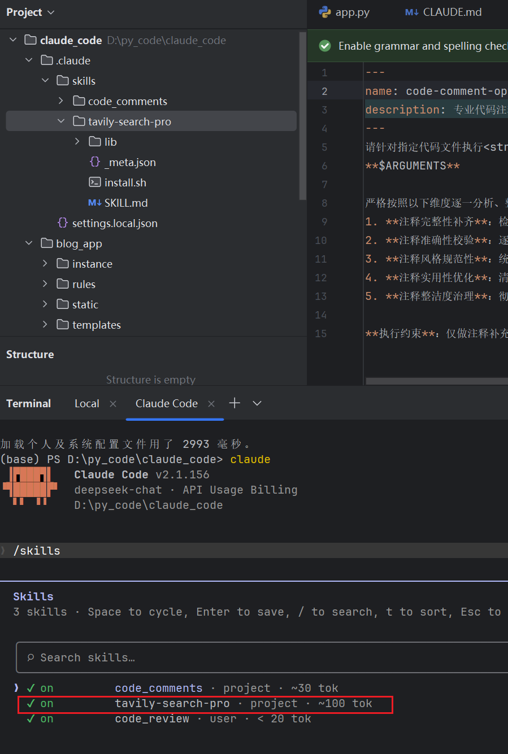The width and height of the screenshot is (508, 754).
Task: Select the templates folder icon
Action: point(63,325)
